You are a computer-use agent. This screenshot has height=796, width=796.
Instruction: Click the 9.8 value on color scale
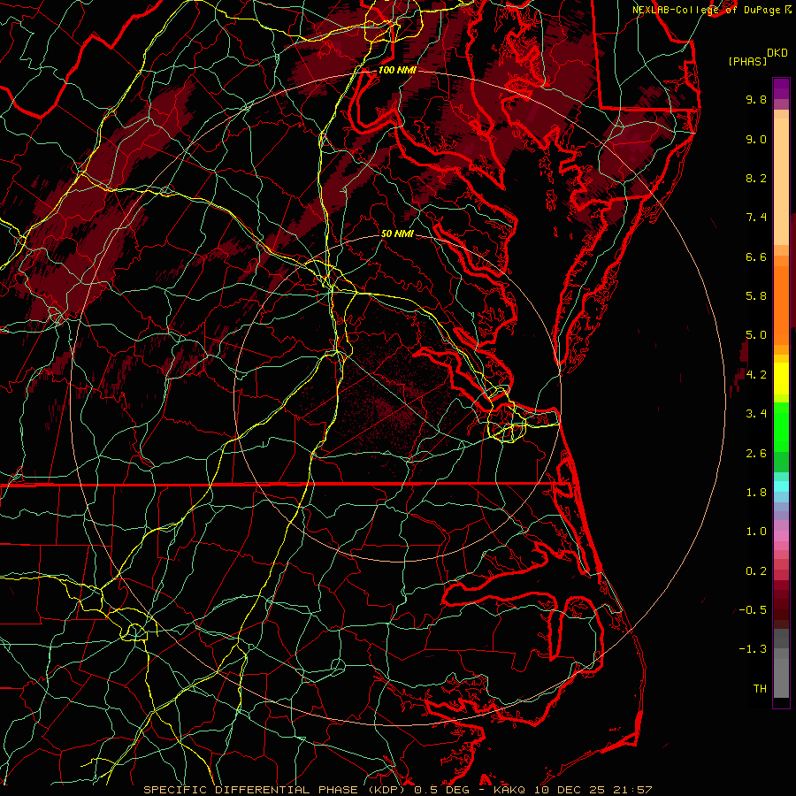click(756, 99)
